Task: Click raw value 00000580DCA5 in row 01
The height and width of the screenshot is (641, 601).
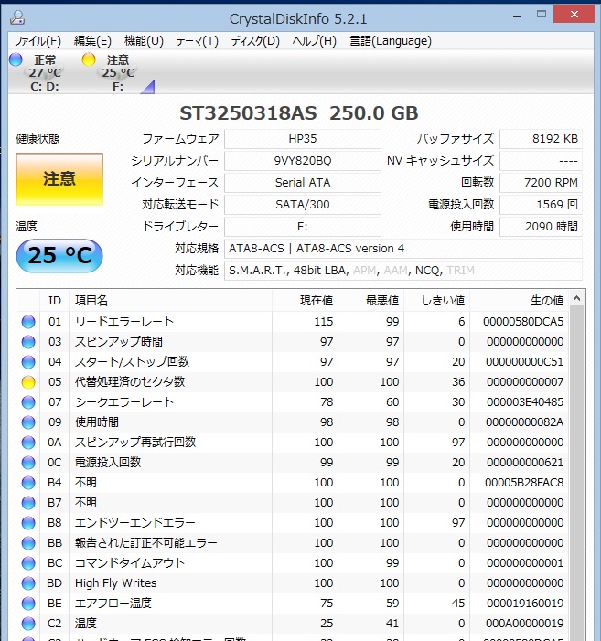Action: 523,322
